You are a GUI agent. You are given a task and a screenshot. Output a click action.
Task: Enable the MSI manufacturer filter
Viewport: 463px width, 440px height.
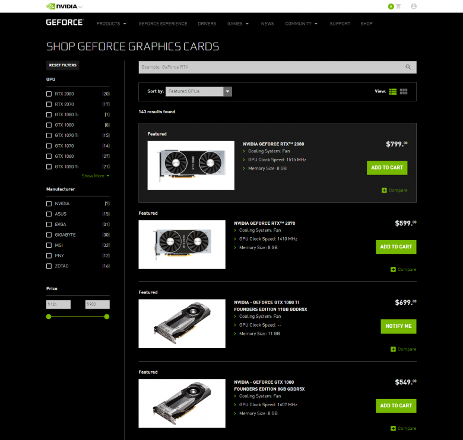(49, 245)
